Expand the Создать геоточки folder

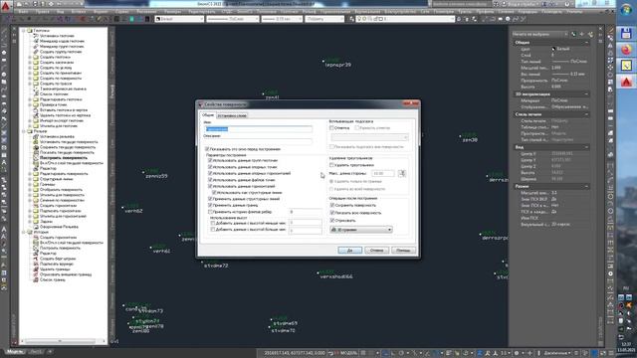coord(30,58)
